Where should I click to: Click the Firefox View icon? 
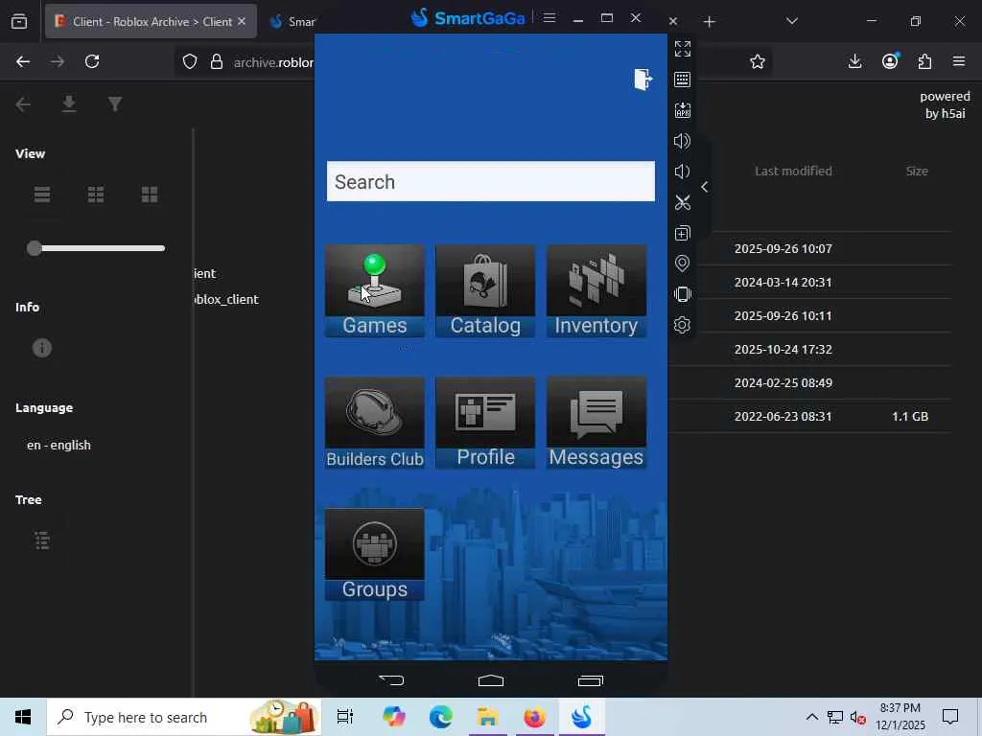click(x=19, y=21)
